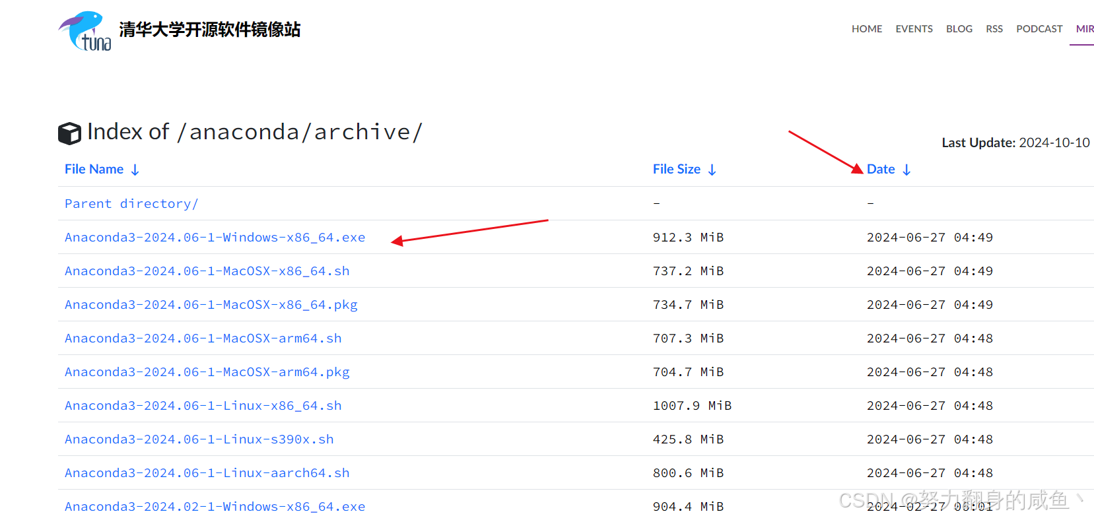This screenshot has width=1094, height=520.
Task: Click date of Windows 2024.06 exe row
Action: [930, 237]
